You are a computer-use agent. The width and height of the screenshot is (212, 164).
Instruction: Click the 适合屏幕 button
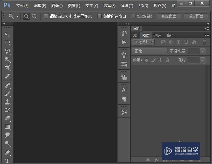196,16
